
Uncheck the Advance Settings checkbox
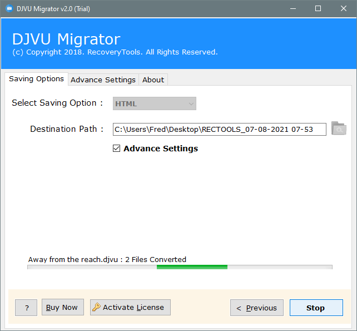pyautogui.click(x=117, y=149)
